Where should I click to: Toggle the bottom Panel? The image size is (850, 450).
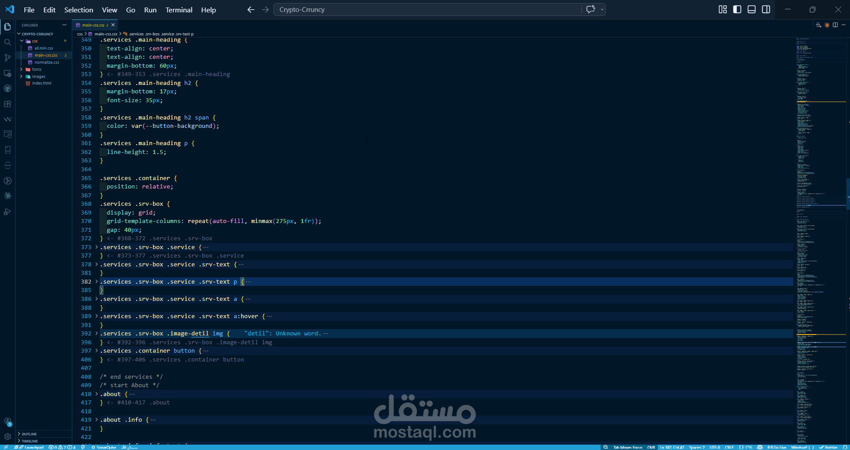[x=752, y=9]
